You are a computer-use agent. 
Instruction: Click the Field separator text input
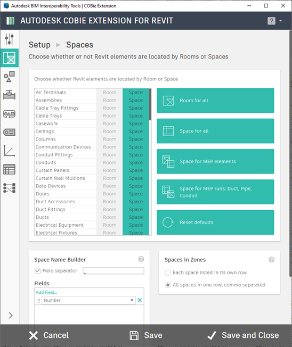point(113,271)
